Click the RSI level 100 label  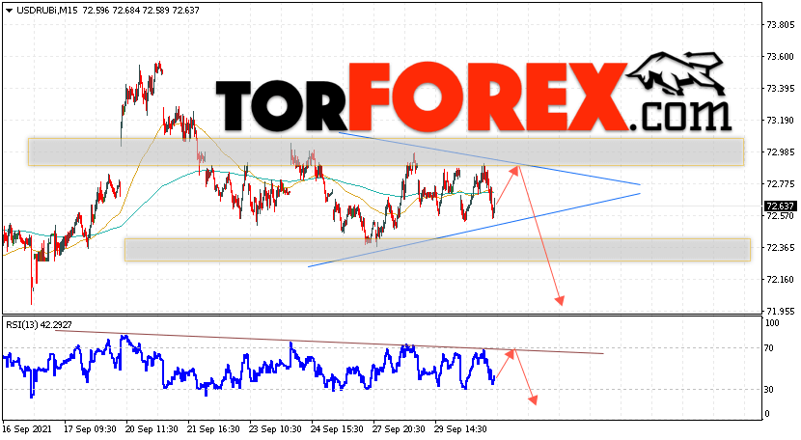771,323
